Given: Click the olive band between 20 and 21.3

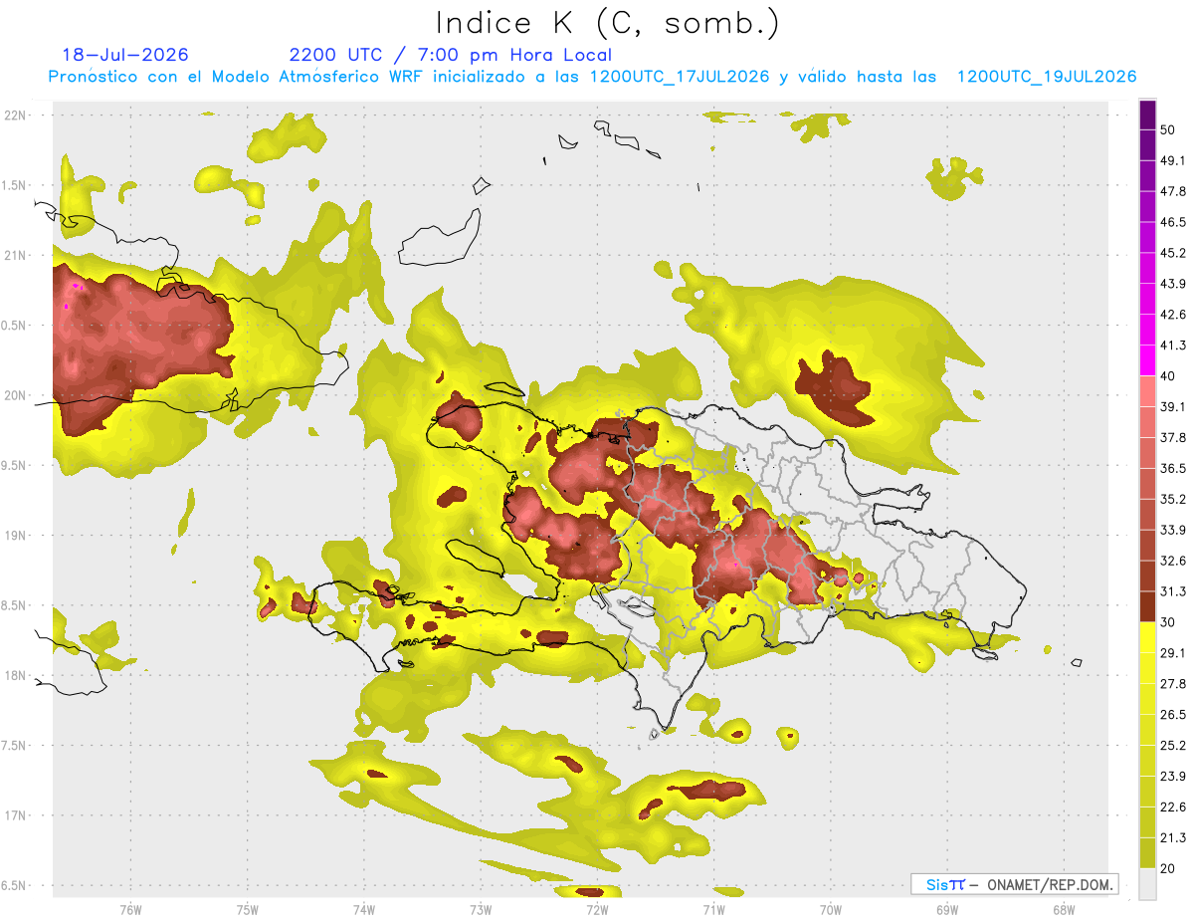Looking at the screenshot, I should [x=1147, y=853].
